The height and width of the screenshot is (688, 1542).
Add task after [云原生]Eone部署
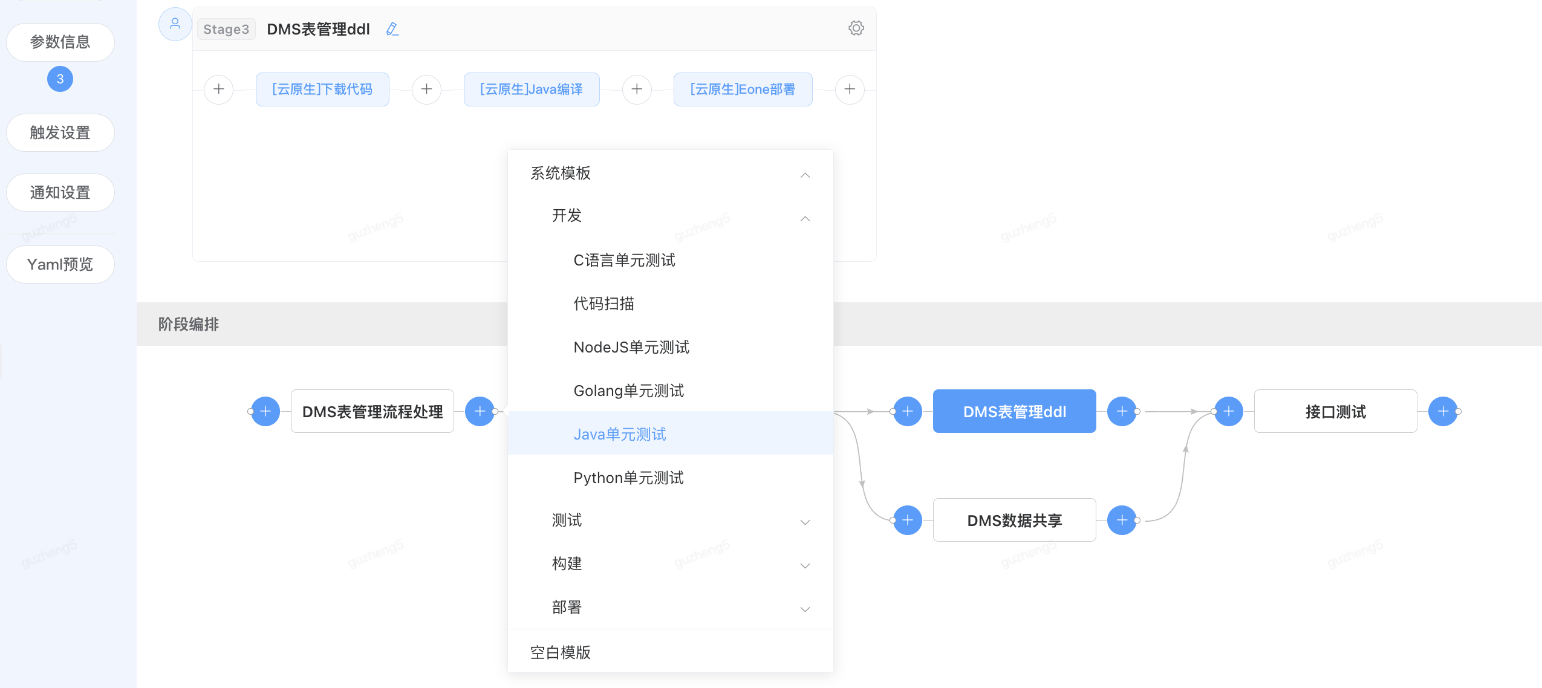click(x=850, y=89)
